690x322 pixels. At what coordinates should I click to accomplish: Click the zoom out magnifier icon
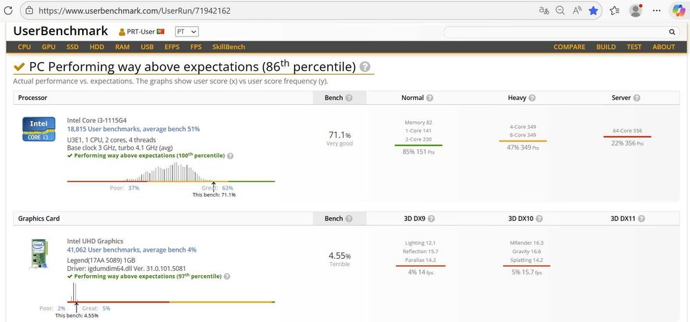(x=560, y=11)
